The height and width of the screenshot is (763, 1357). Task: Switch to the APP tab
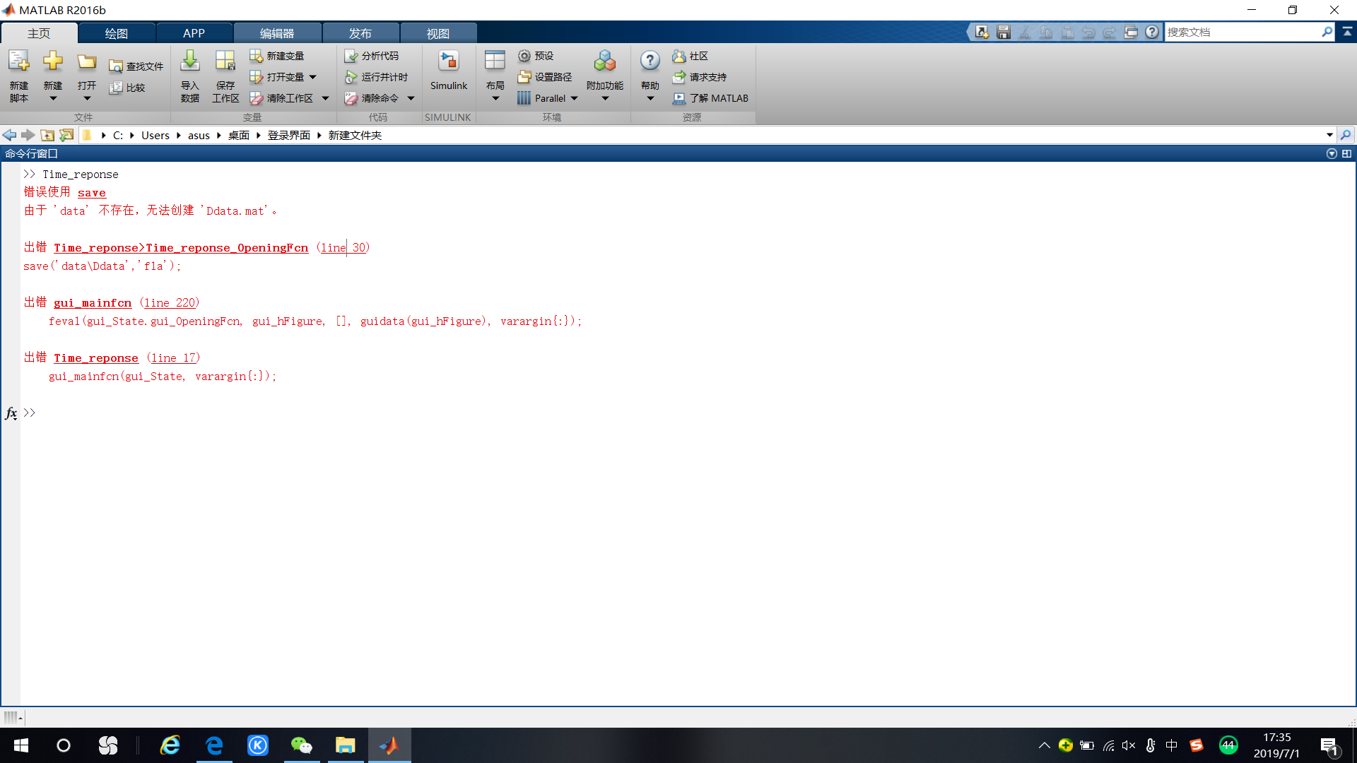[x=194, y=33]
